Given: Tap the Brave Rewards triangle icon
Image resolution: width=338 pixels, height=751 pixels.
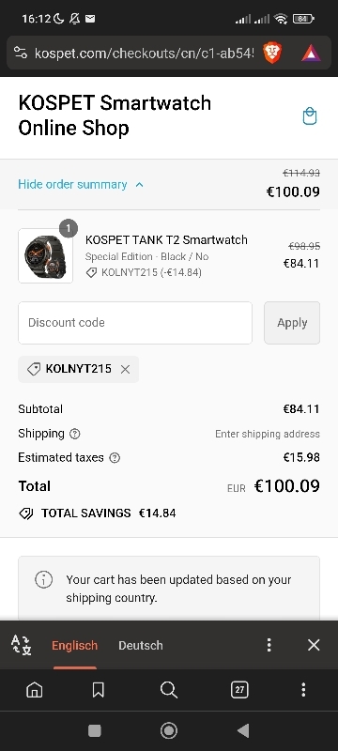Looking at the screenshot, I should pyautogui.click(x=311, y=53).
